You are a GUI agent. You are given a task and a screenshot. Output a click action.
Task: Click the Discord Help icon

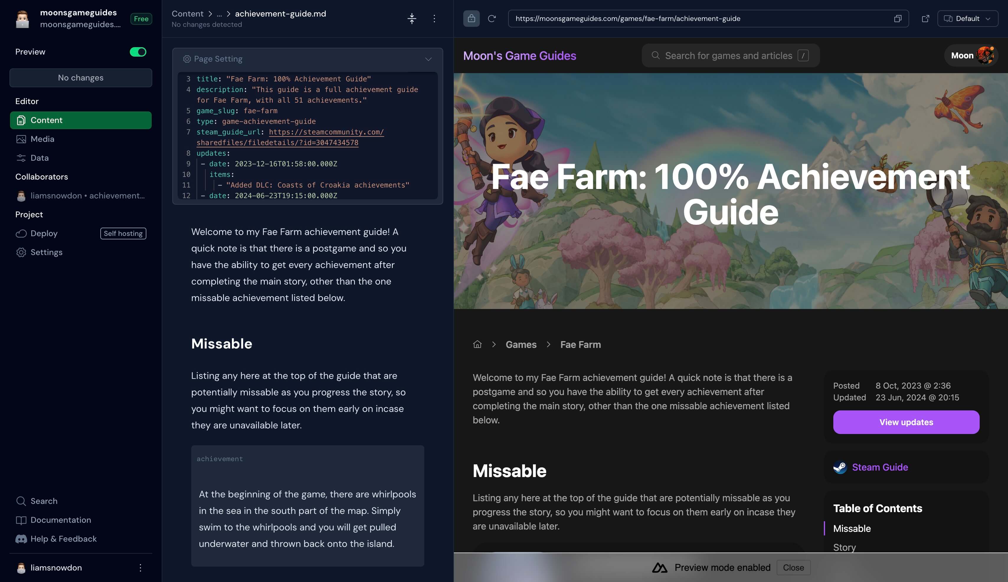(x=21, y=539)
